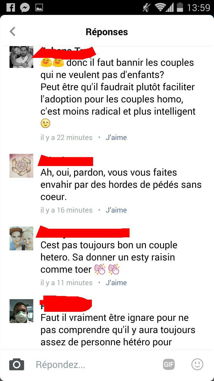
Task: Tap the muted sound icon in status bar
Action: [146, 7]
